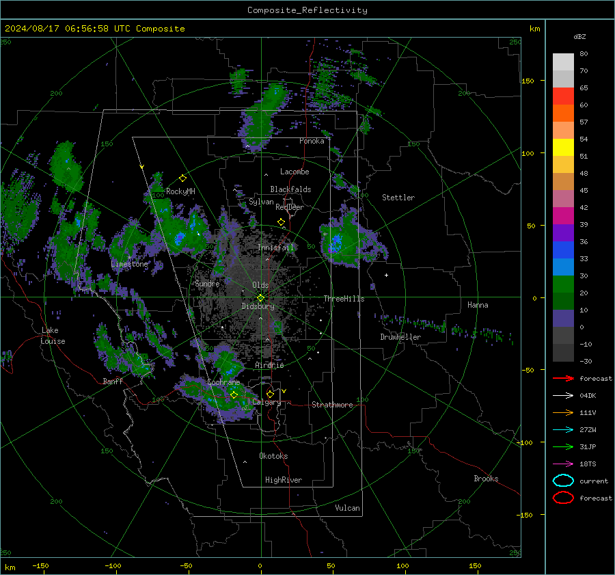Click the yellow radar-center diamond at Didsbury
615x575 pixels.
(x=260, y=298)
